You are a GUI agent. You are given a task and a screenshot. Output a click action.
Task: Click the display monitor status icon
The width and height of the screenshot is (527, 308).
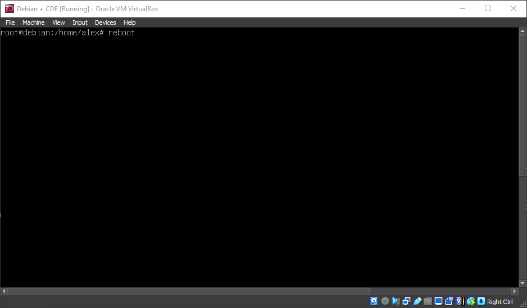coord(438,301)
